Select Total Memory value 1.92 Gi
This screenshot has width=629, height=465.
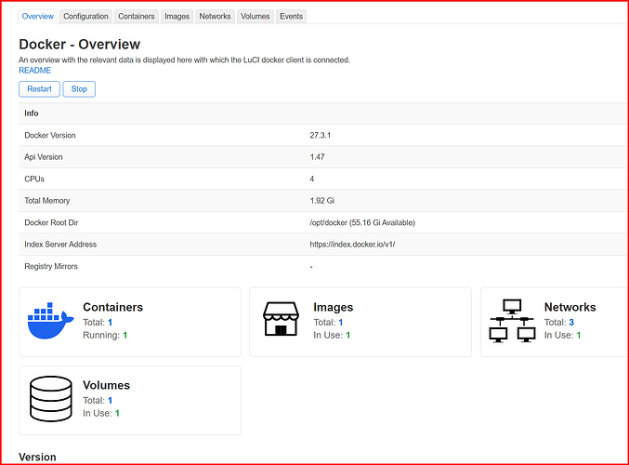pyautogui.click(x=322, y=201)
